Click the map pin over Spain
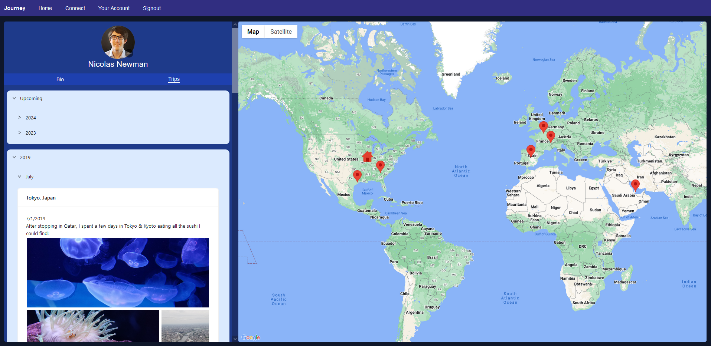The image size is (711, 346). pos(531,151)
